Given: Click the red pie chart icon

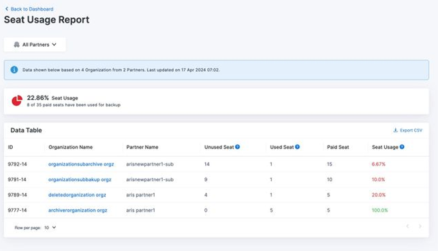Looking at the screenshot, I should tap(17, 101).
